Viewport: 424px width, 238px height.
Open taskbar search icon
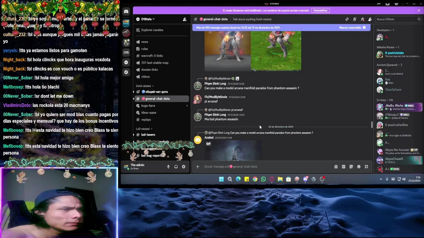point(230,179)
